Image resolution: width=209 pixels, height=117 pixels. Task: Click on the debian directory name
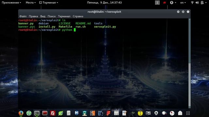click(43, 23)
